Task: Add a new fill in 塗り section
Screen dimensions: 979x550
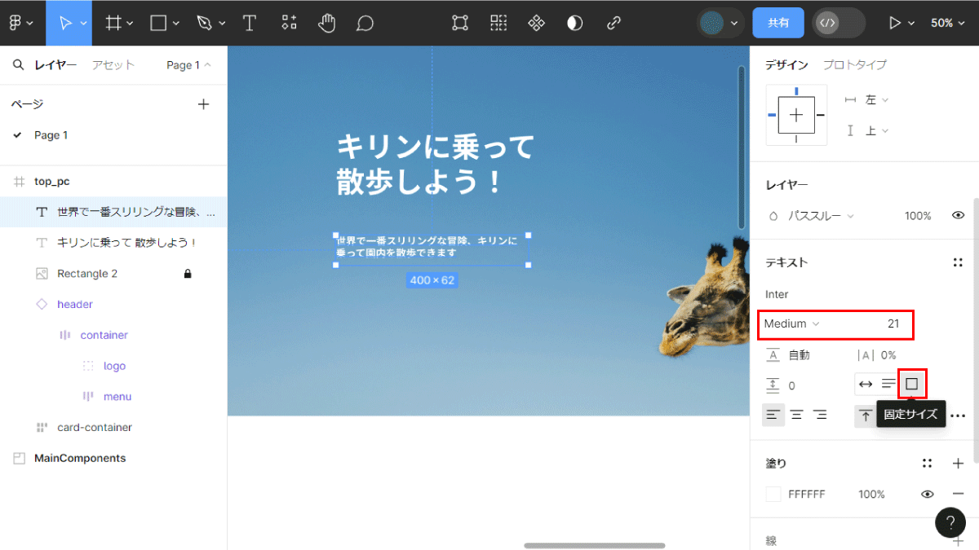Action: [958, 464]
